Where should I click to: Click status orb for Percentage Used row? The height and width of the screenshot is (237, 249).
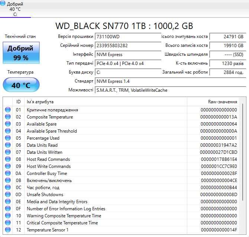point(8,138)
